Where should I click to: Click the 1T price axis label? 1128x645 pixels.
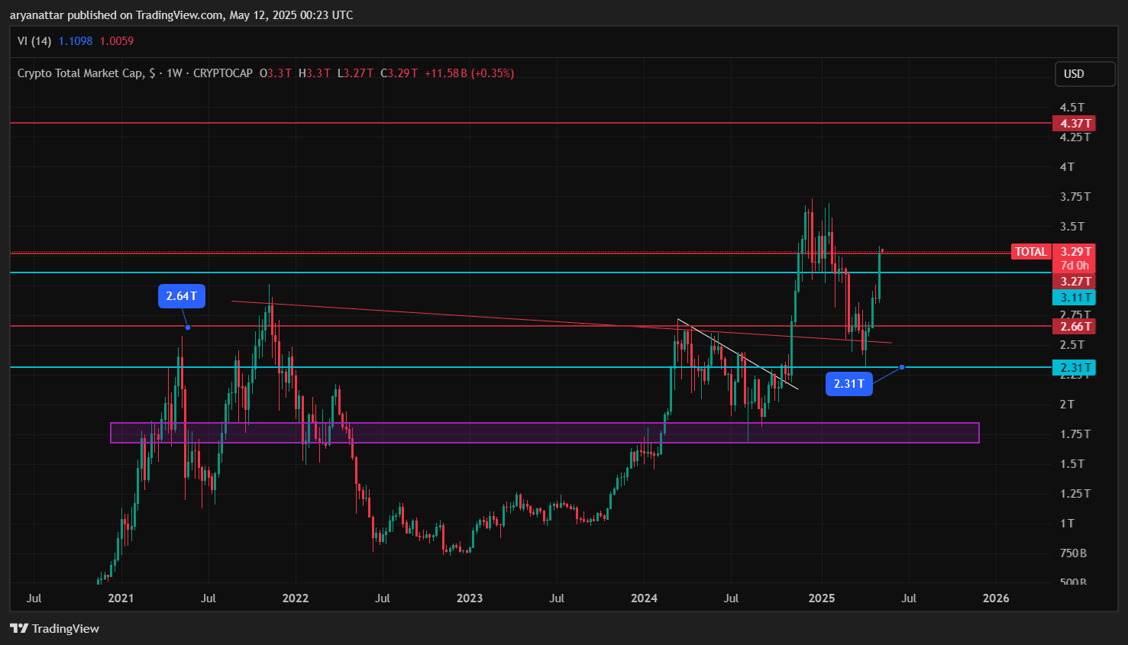tap(1067, 523)
